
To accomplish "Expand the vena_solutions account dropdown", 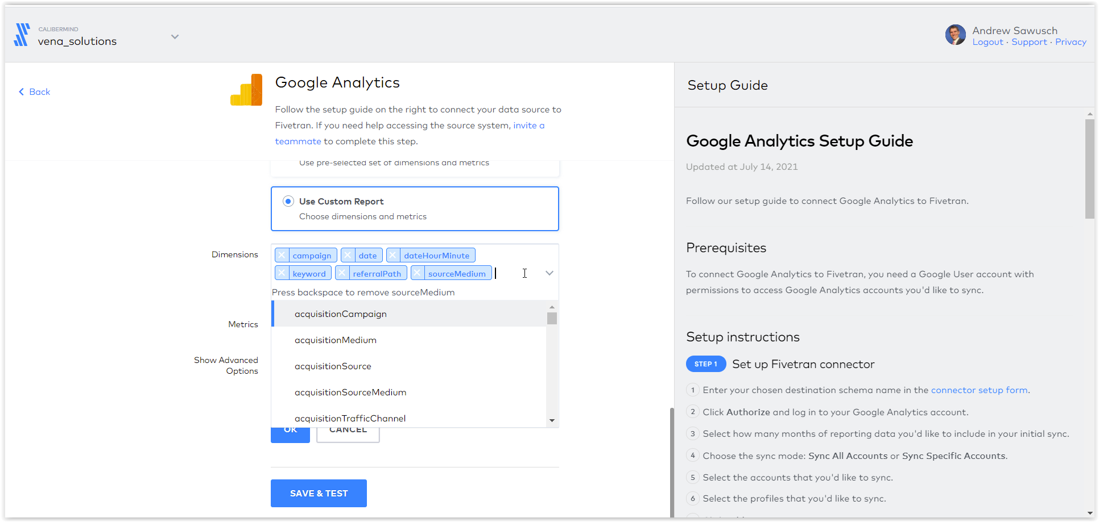I will point(175,36).
